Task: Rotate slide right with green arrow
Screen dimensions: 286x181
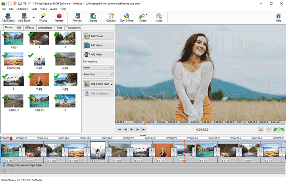Action: 282,130
